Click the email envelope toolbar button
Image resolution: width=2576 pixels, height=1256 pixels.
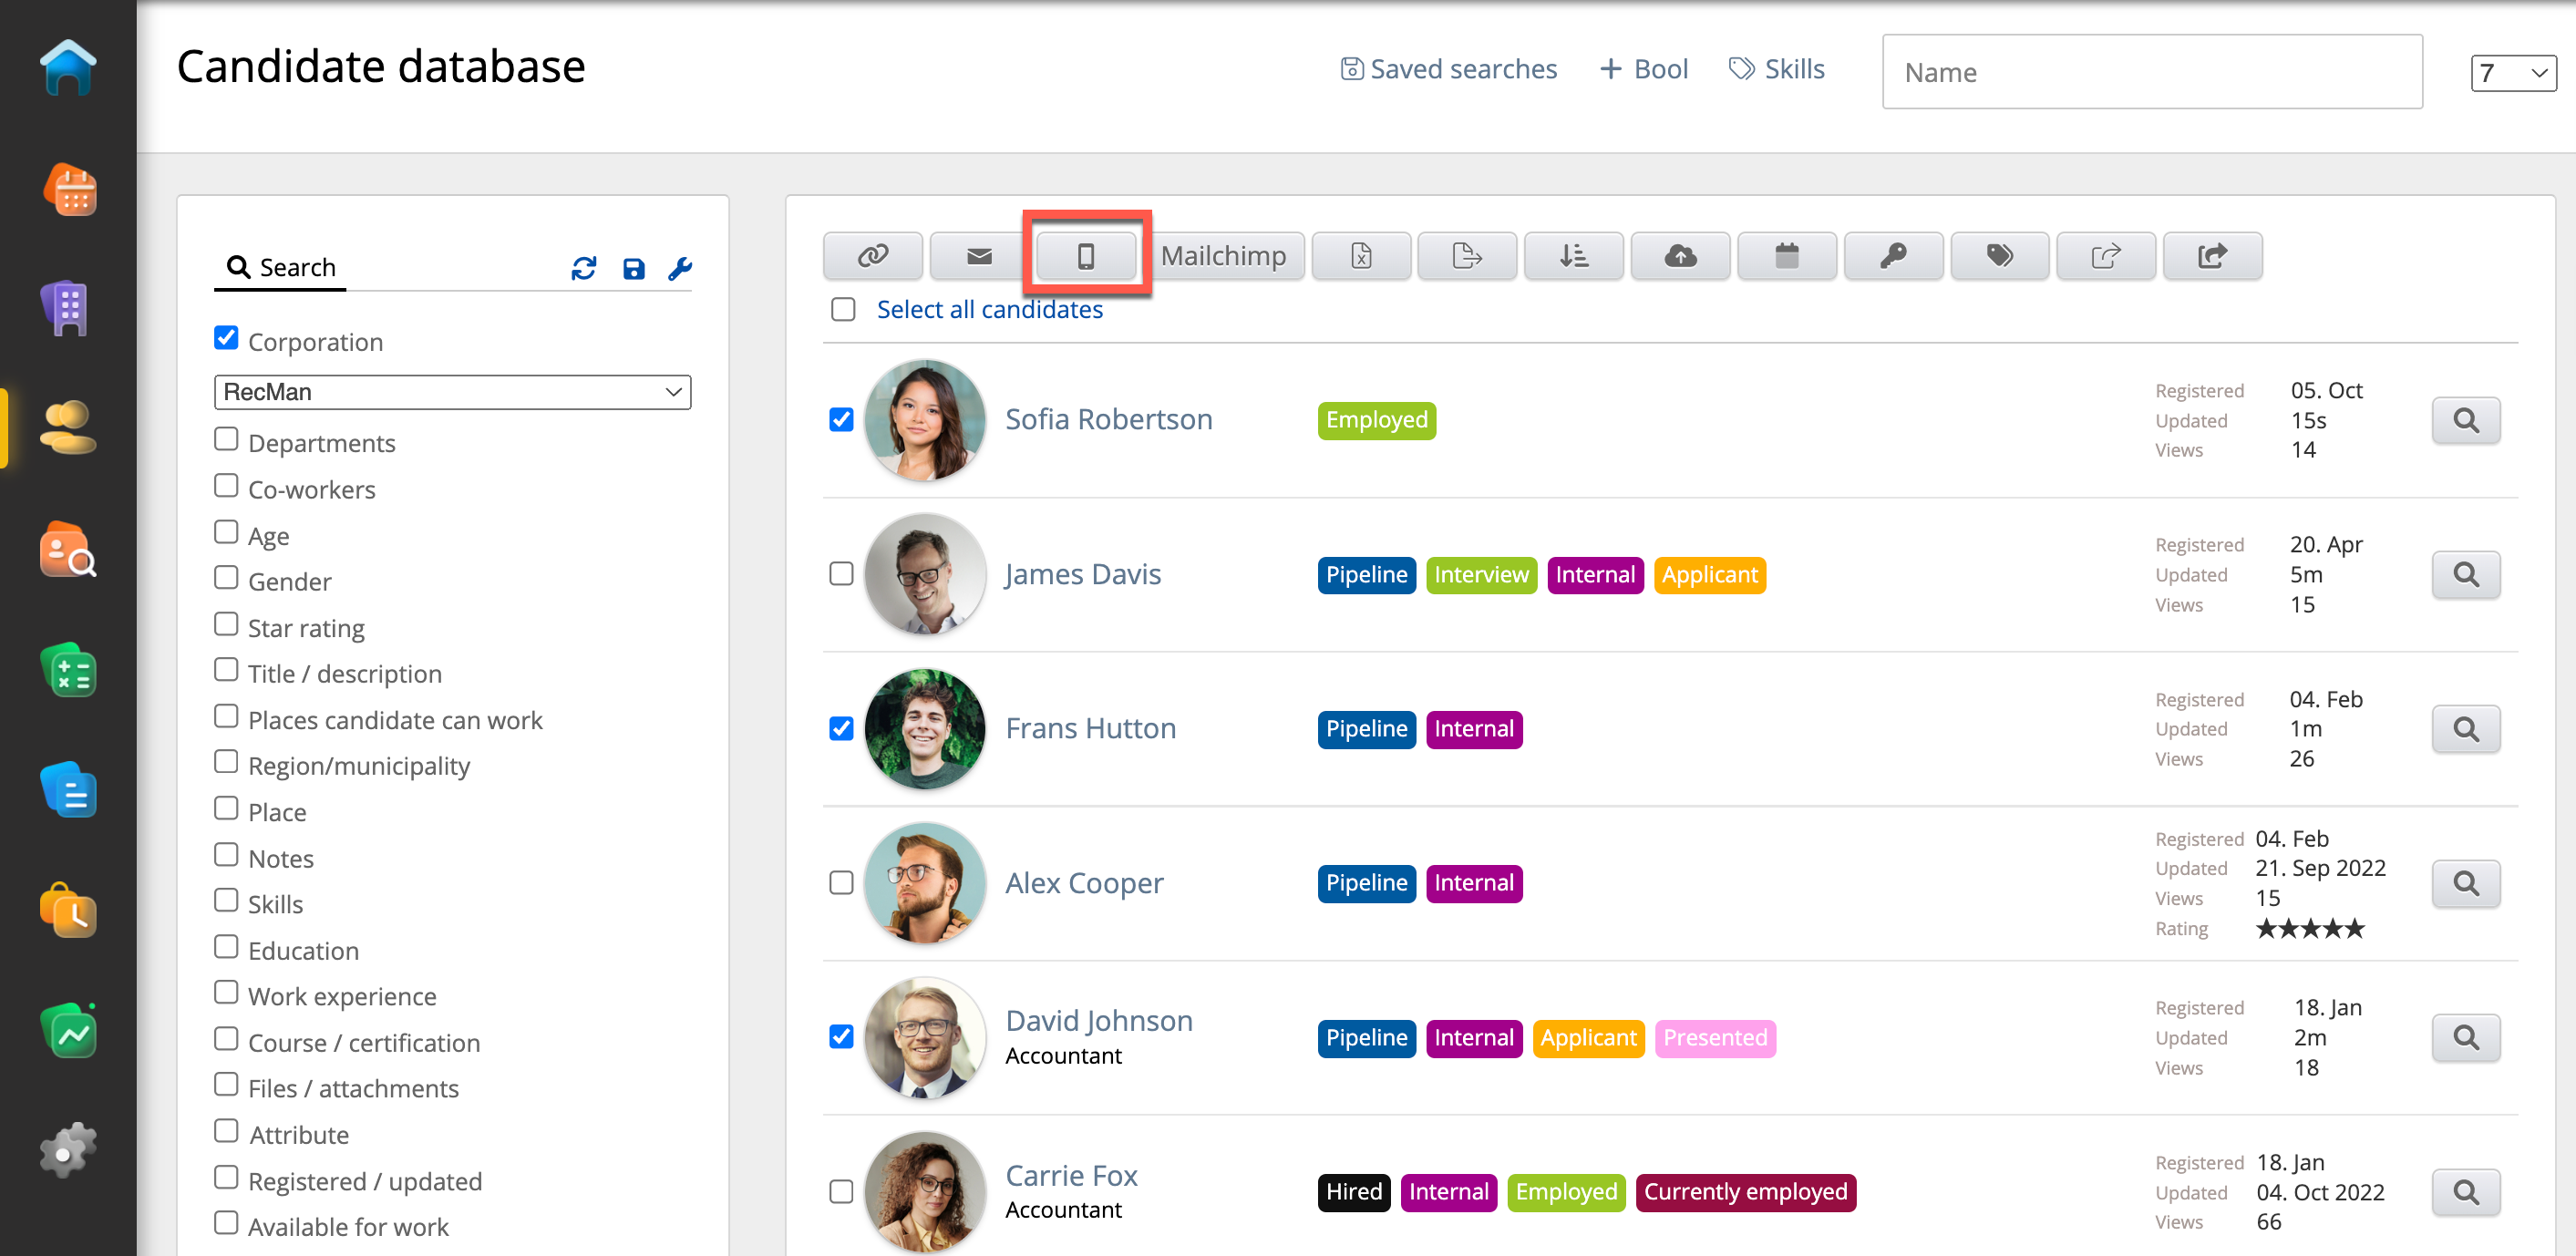point(979,256)
